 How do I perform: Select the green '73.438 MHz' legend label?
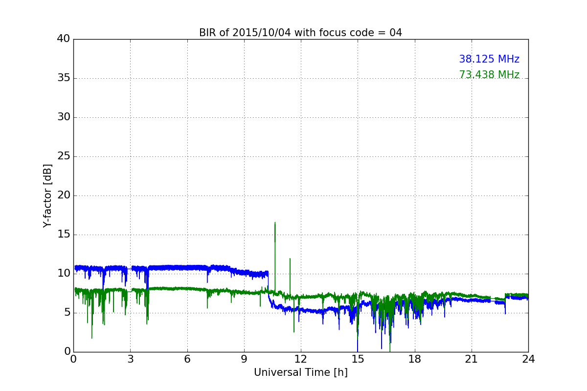coord(489,75)
